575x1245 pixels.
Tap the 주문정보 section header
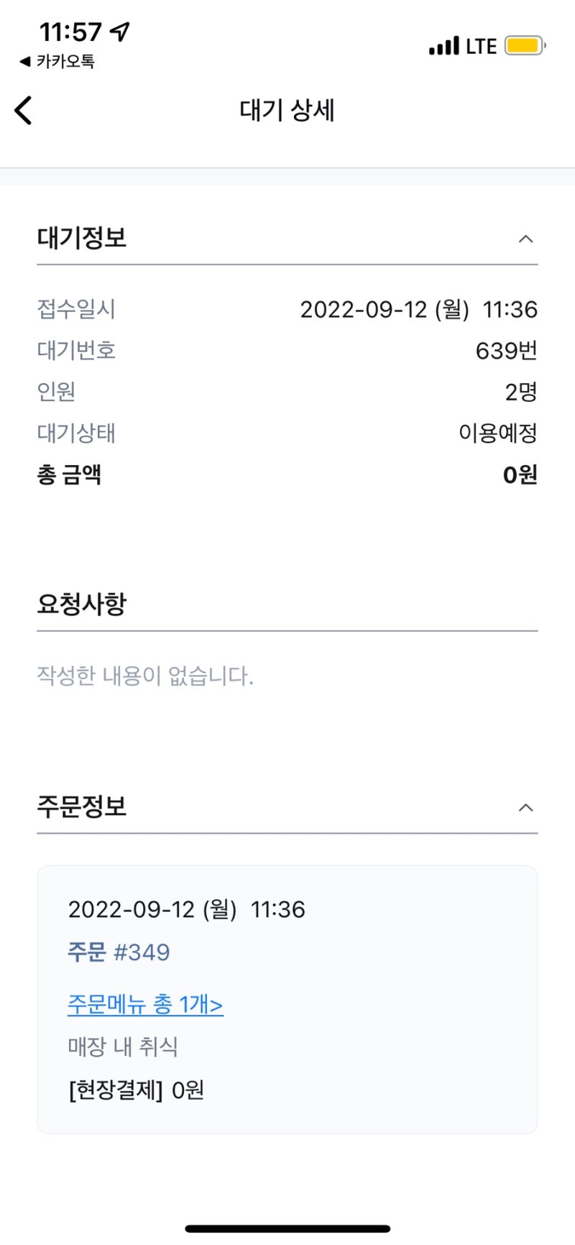click(x=82, y=807)
